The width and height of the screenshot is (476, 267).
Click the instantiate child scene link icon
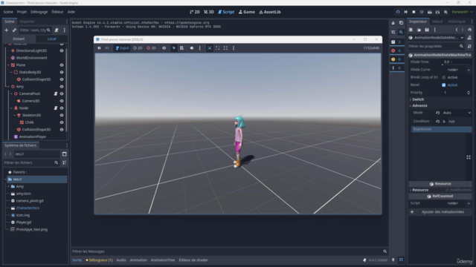(14, 30)
